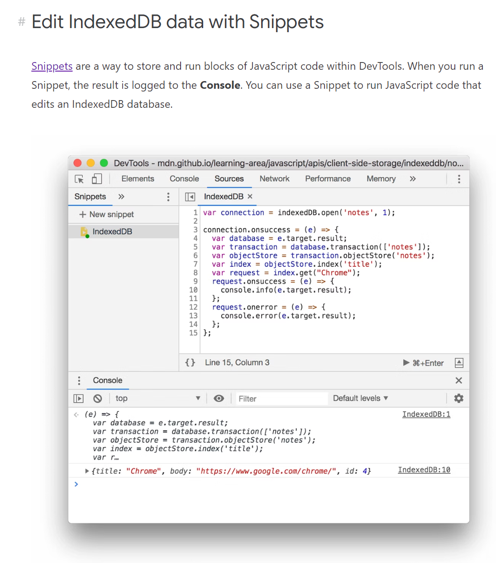Click the pretty print braces icon
The height and width of the screenshot is (563, 496).
190,363
